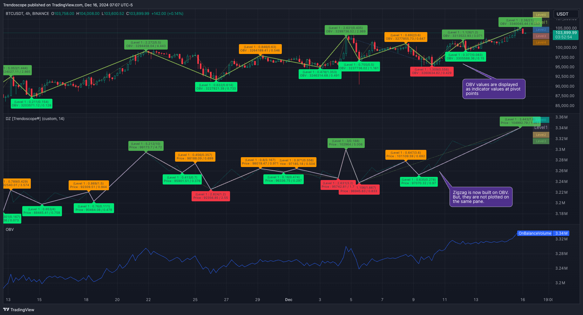Click the 3.3M label on DZ pane axis
The image size is (583, 315).
point(560,150)
